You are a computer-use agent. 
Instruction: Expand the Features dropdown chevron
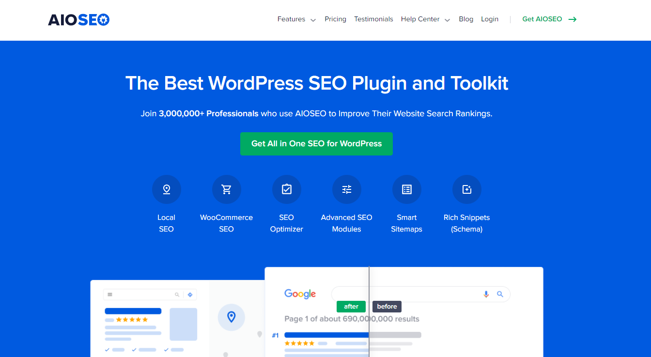pyautogui.click(x=313, y=20)
